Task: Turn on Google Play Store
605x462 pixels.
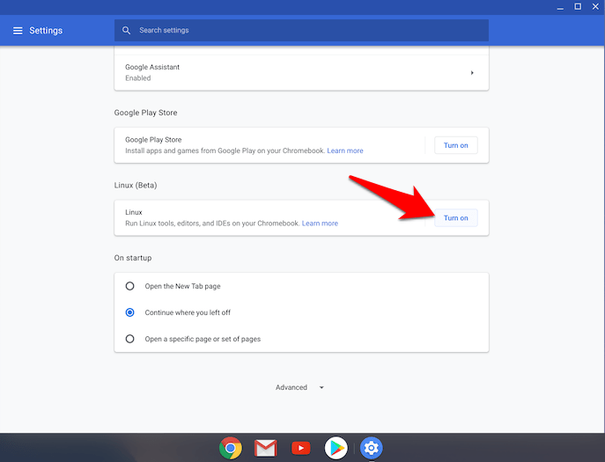Action: point(455,145)
